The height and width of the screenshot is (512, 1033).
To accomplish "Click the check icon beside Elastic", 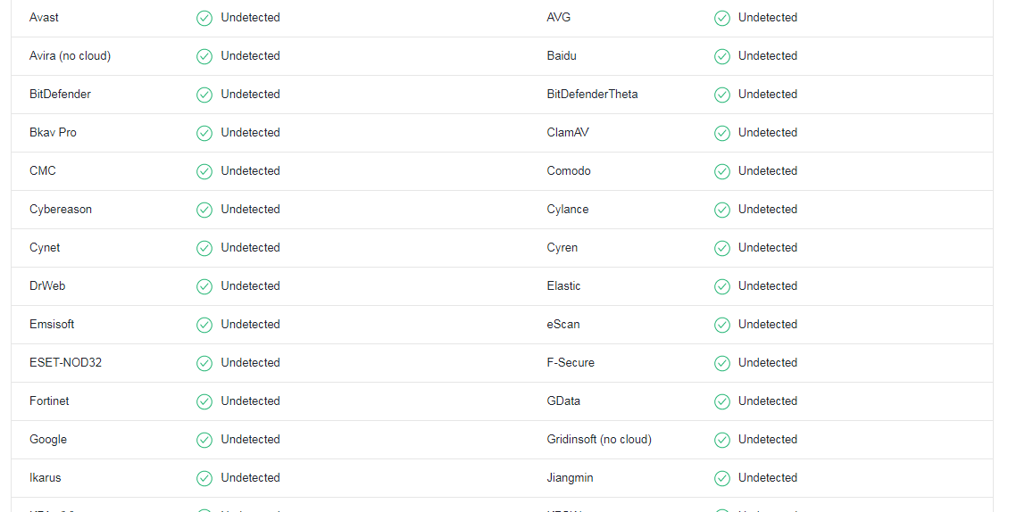I will tap(721, 286).
